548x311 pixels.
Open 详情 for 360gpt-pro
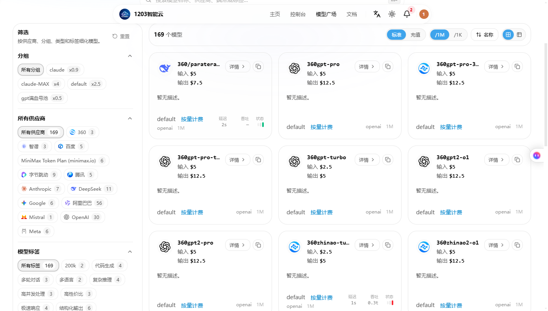point(367,67)
